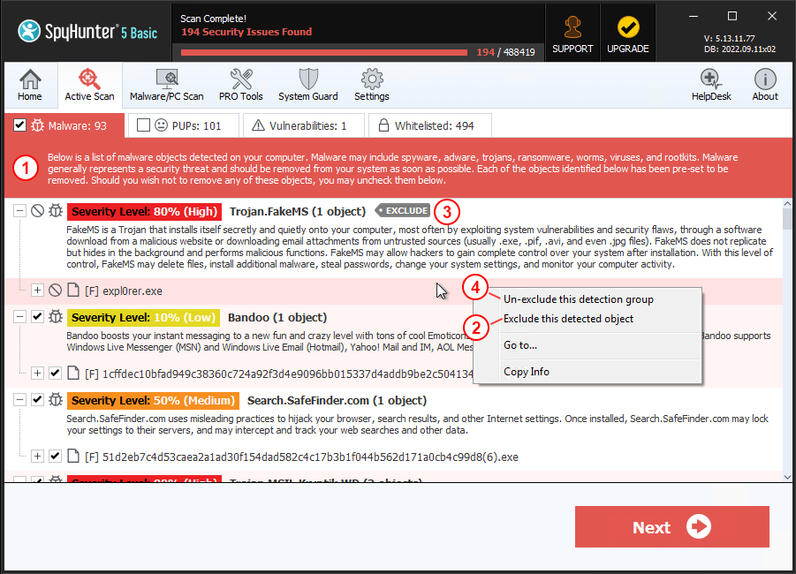
Task: Collapse the Bandoo group
Action: click(19, 317)
